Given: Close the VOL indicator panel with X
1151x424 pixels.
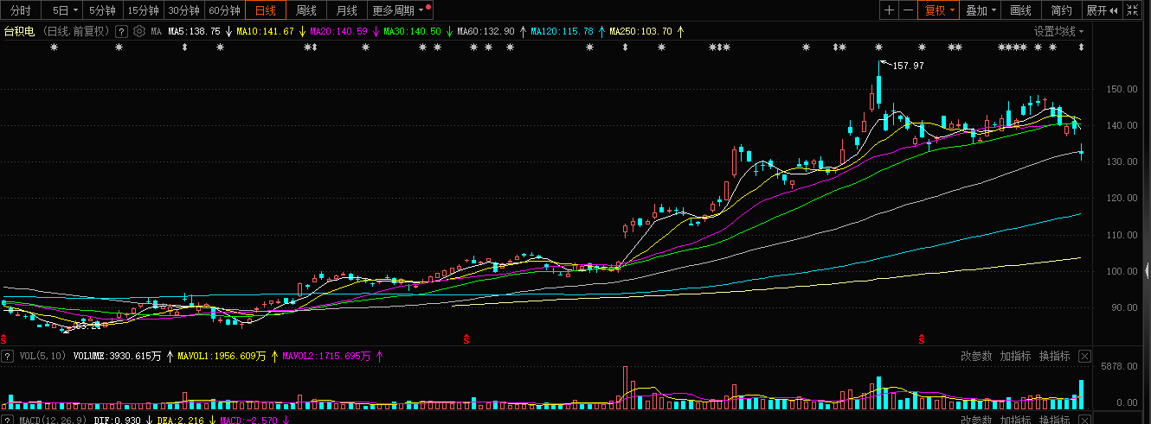Looking at the screenshot, I should point(1084,356).
